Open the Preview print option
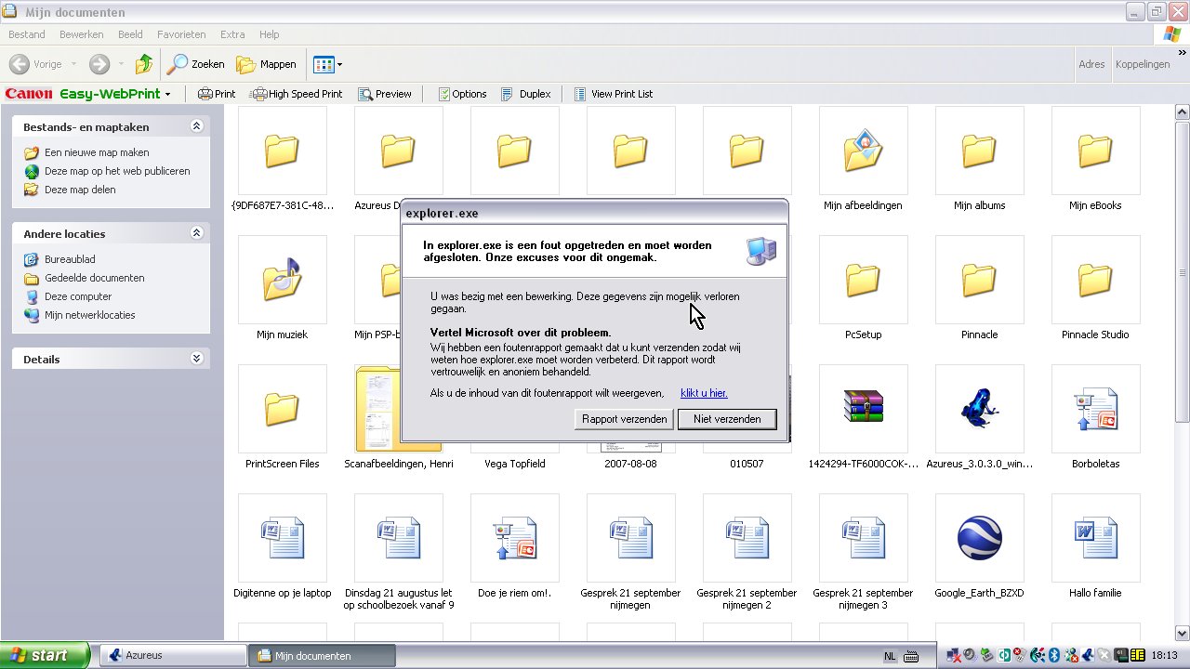This screenshot has width=1190, height=669. (385, 94)
